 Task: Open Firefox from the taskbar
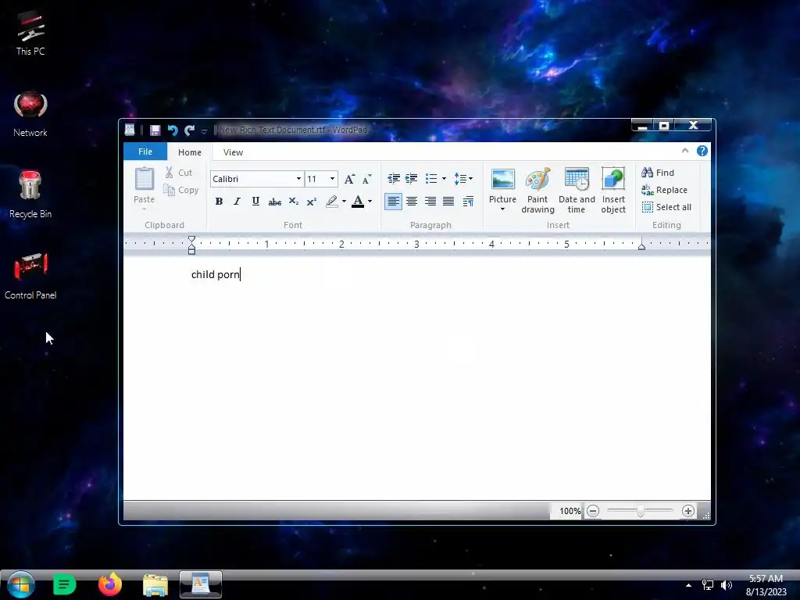point(109,584)
